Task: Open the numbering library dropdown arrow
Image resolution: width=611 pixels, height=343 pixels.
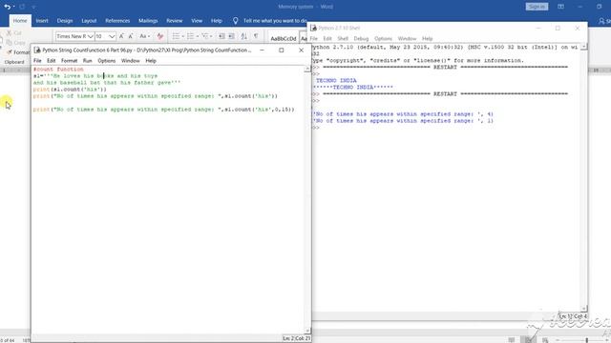Action: coord(198,36)
